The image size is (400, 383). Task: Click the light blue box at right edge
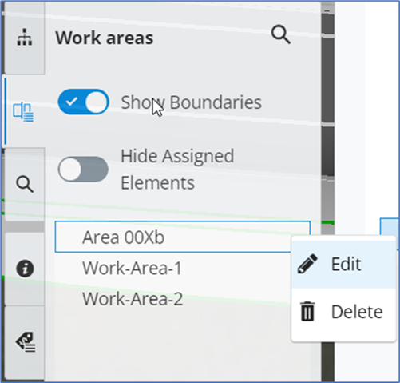pyautogui.click(x=390, y=226)
